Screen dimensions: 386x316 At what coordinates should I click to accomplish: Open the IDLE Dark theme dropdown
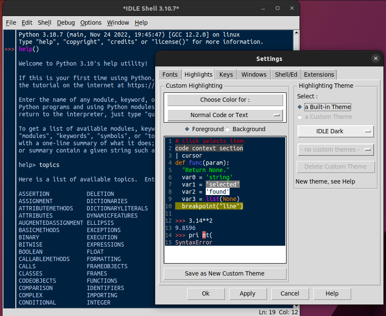tap(335, 132)
